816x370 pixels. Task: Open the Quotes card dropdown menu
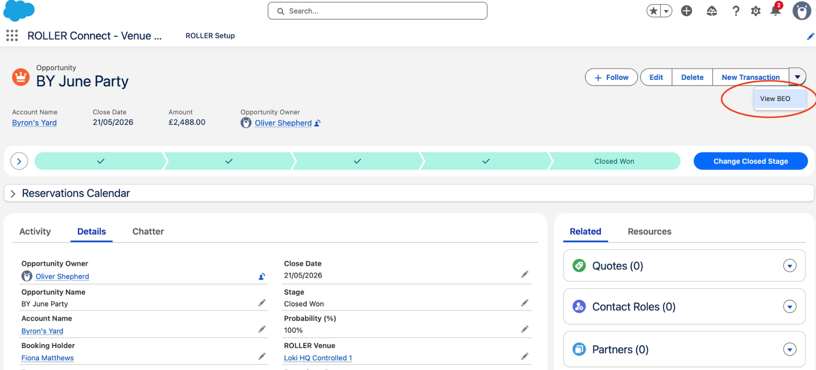click(790, 266)
